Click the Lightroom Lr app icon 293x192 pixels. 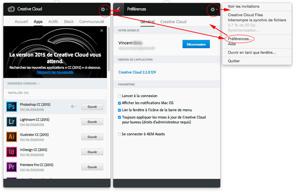(x=11, y=122)
